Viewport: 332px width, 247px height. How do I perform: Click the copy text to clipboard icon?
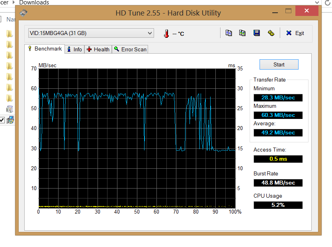click(x=228, y=33)
